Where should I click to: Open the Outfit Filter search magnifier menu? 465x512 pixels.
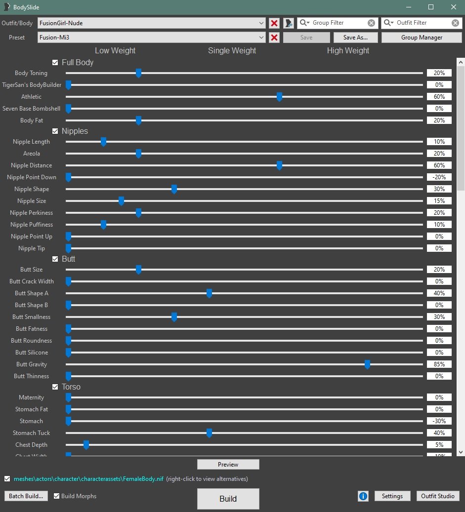coord(389,23)
